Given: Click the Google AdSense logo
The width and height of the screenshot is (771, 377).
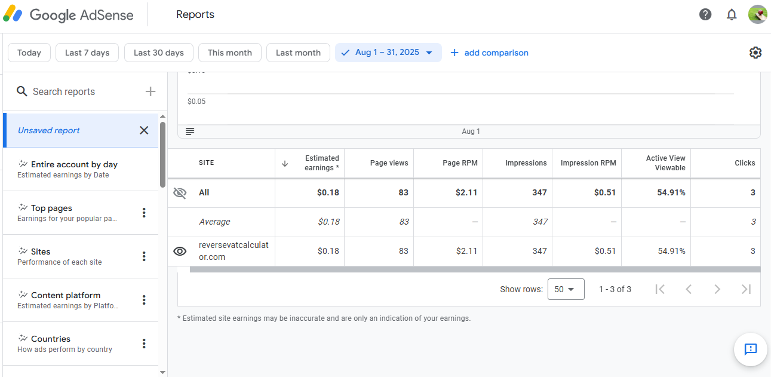Looking at the screenshot, I should (x=69, y=15).
